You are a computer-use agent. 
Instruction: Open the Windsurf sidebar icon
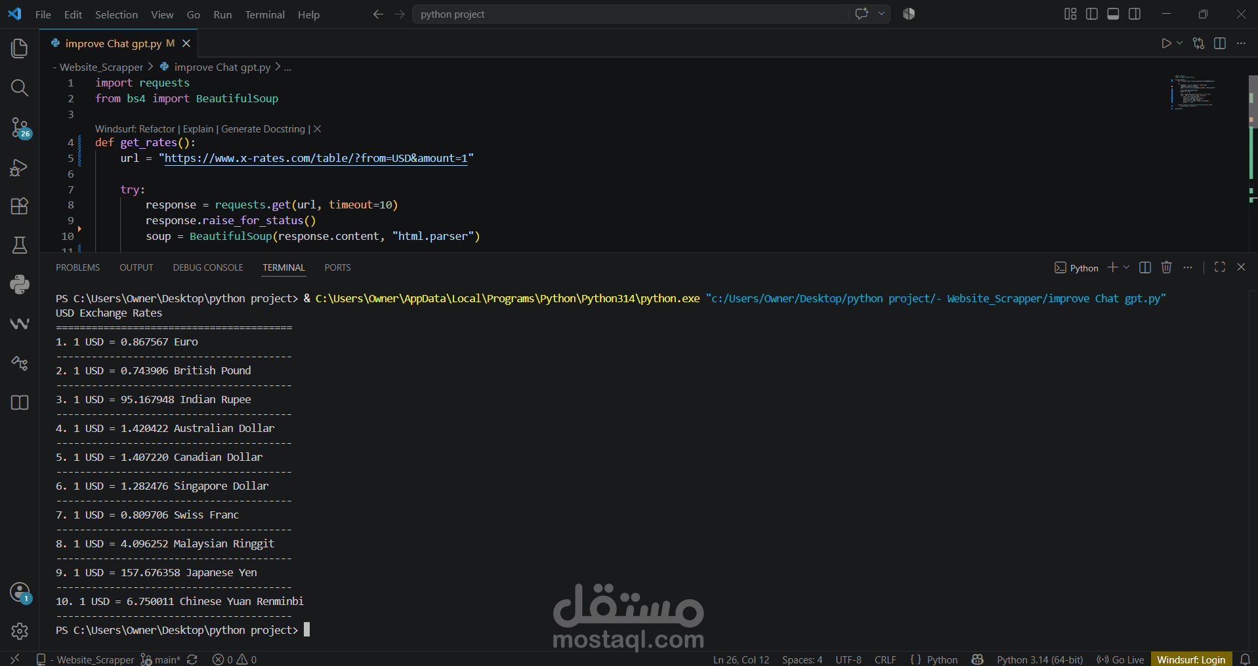point(20,324)
